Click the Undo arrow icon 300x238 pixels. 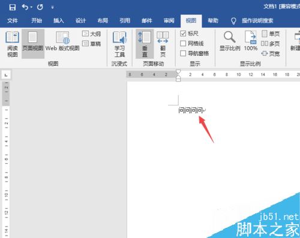pyautogui.click(x=25, y=7)
